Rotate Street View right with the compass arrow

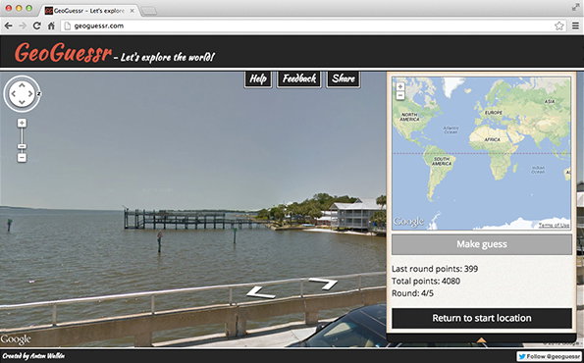pos(30,94)
